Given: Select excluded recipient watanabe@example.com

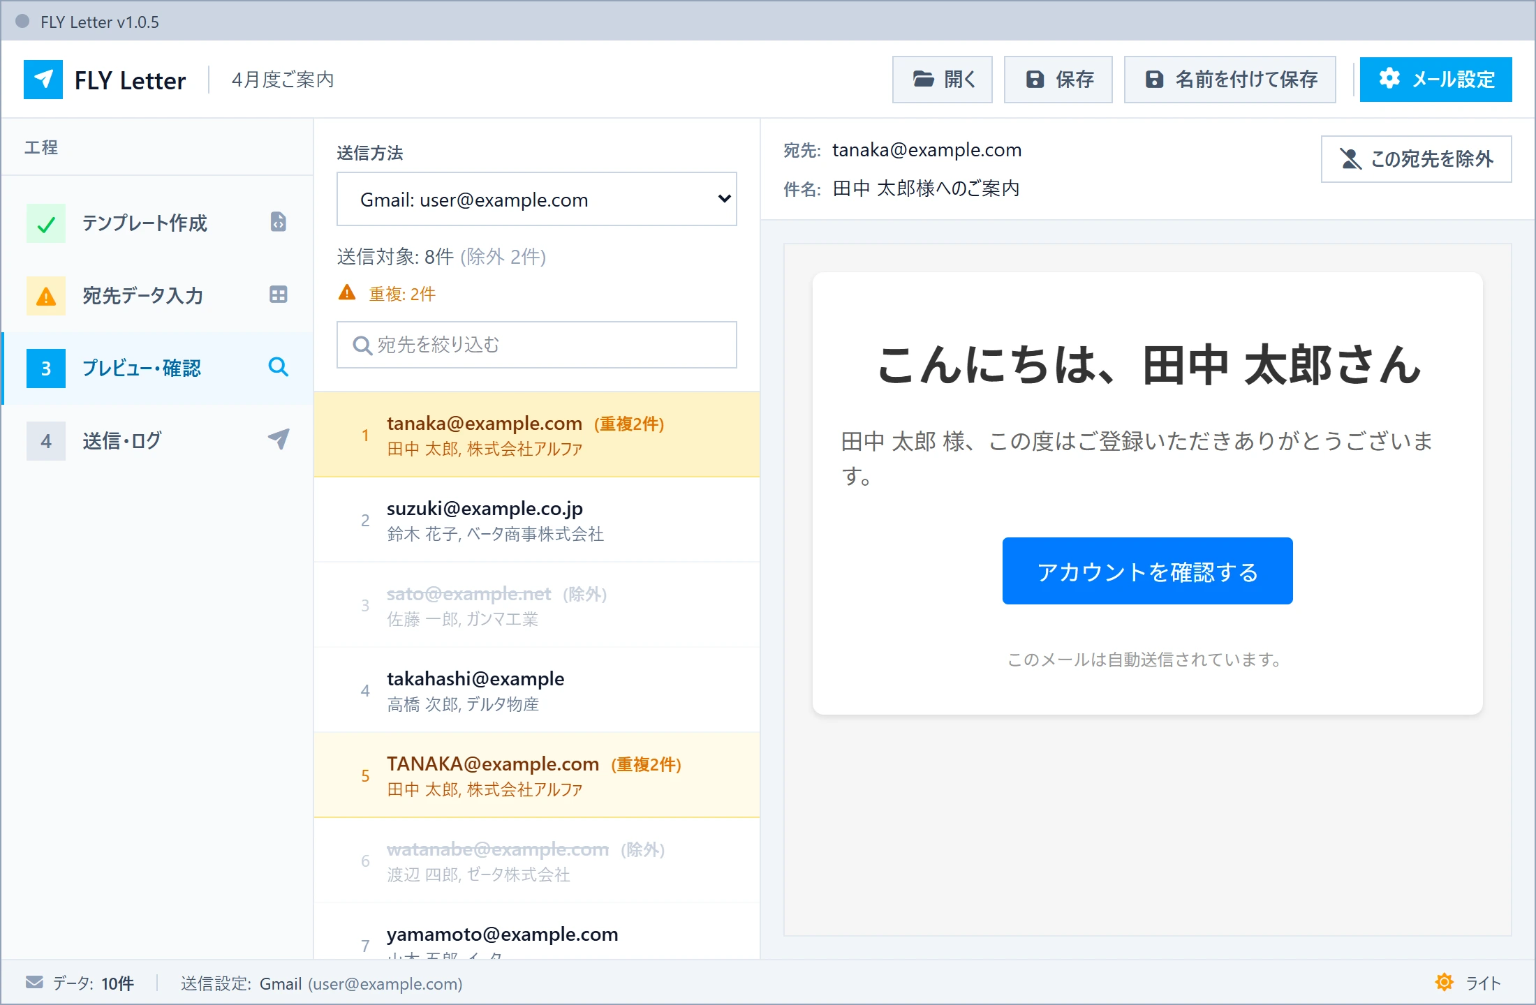Looking at the screenshot, I should click(x=537, y=861).
